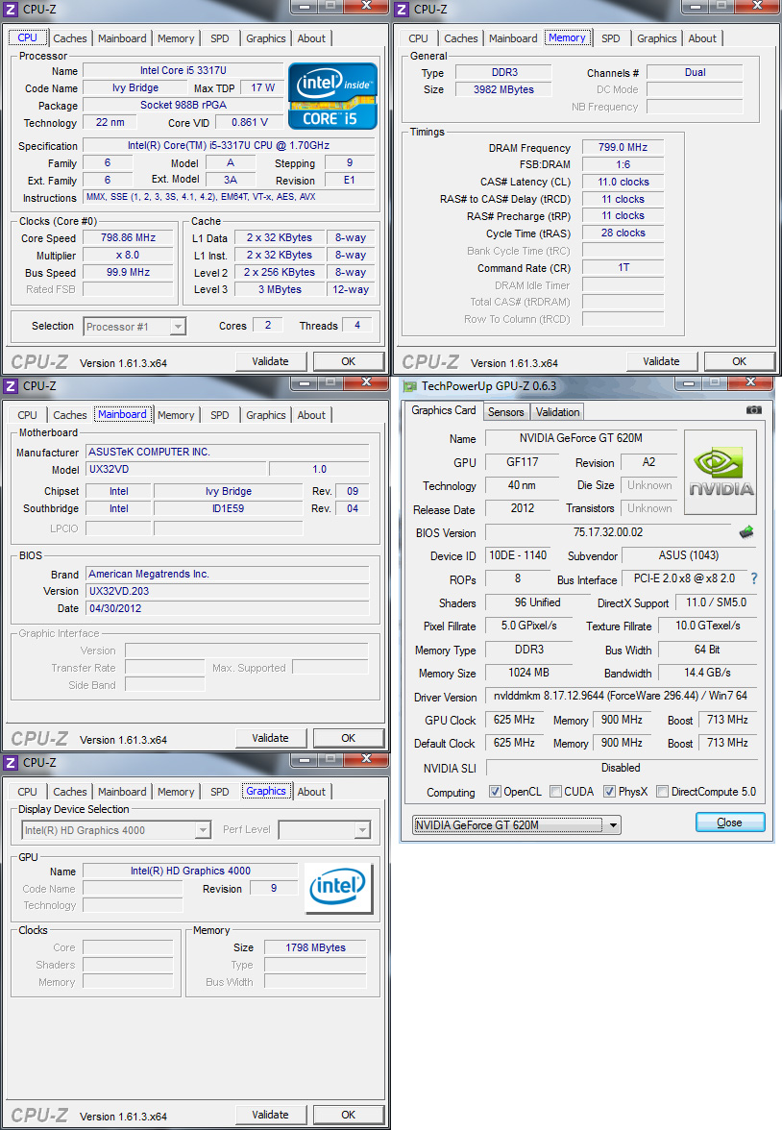Open Mainboard tab in the CPU-Z Memory timings window
Viewport: 782px width, 1130px height.
(x=513, y=38)
